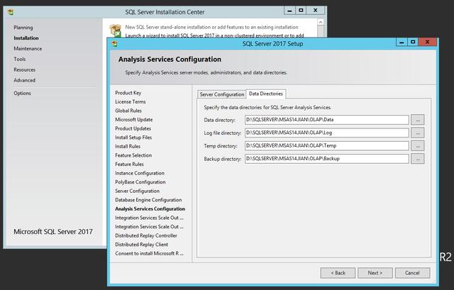Open Advanced in Installation Center
This screenshot has width=454, height=290.
click(24, 80)
